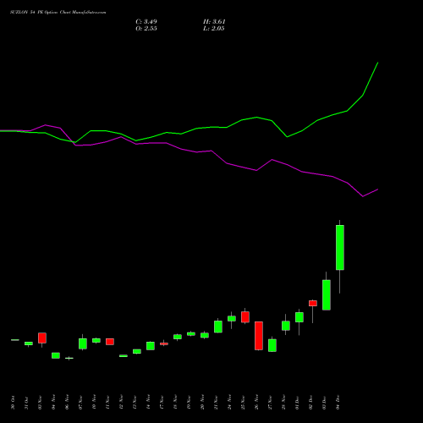The image size is (423, 423).
Task: Click the '20 Nov' date label
Action: [202, 403]
